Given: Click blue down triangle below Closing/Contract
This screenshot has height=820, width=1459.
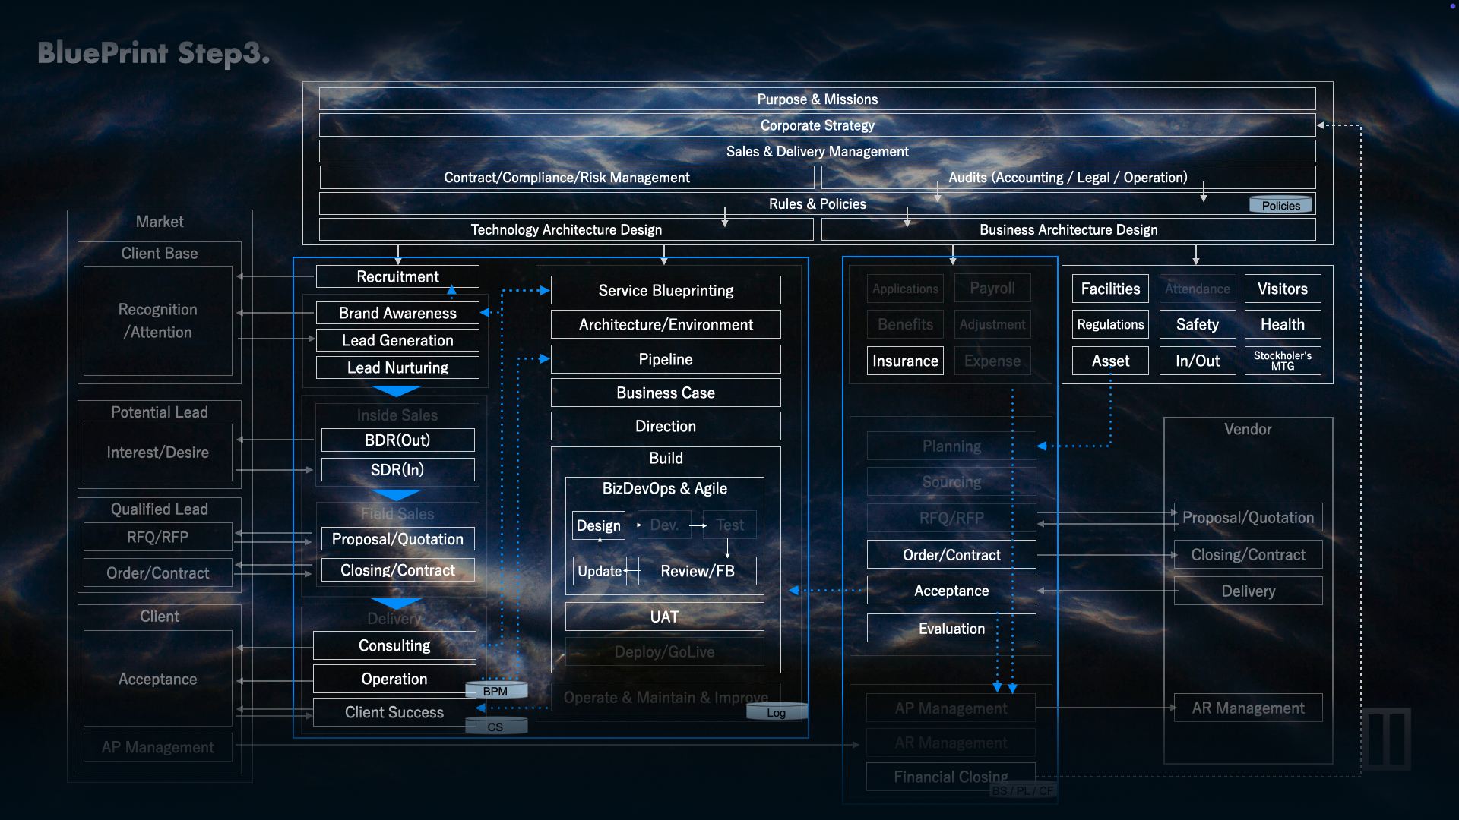Looking at the screenshot, I should (x=396, y=603).
